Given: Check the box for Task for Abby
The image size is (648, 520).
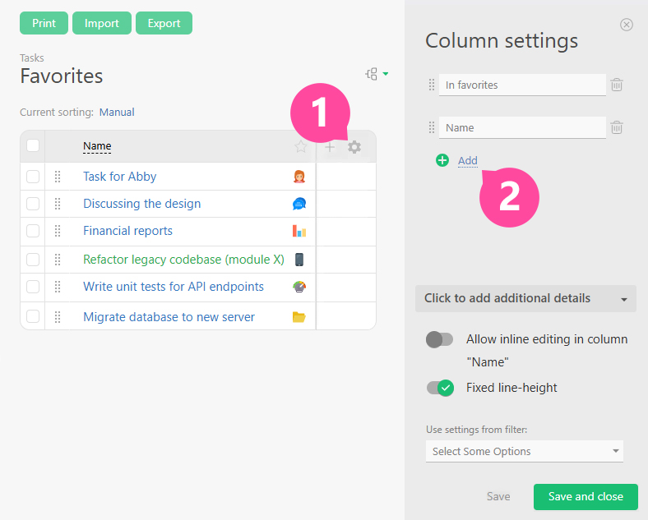Looking at the screenshot, I should 33,177.
